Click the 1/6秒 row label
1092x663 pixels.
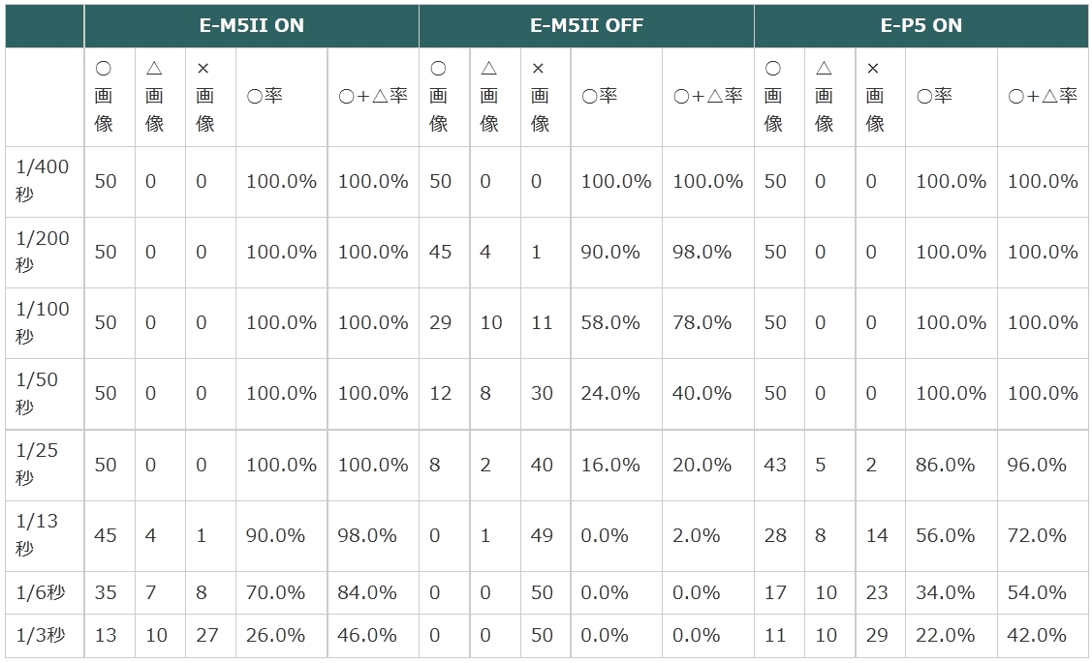click(x=43, y=592)
